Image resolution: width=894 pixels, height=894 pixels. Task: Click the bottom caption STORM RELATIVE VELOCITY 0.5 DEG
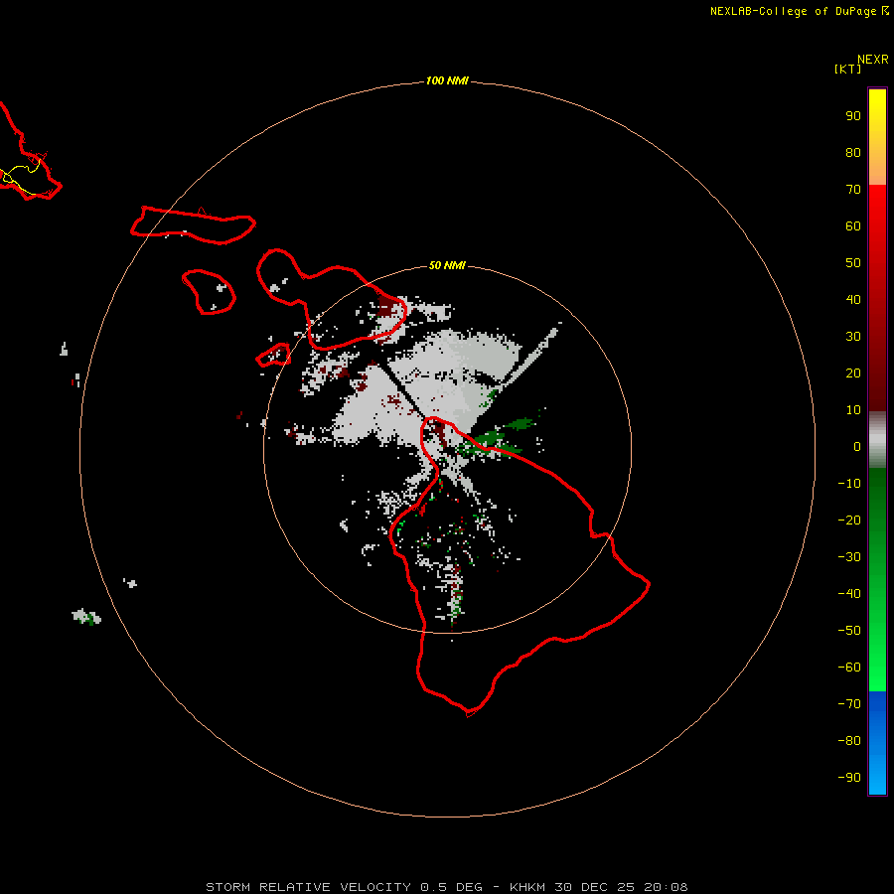tap(344, 887)
